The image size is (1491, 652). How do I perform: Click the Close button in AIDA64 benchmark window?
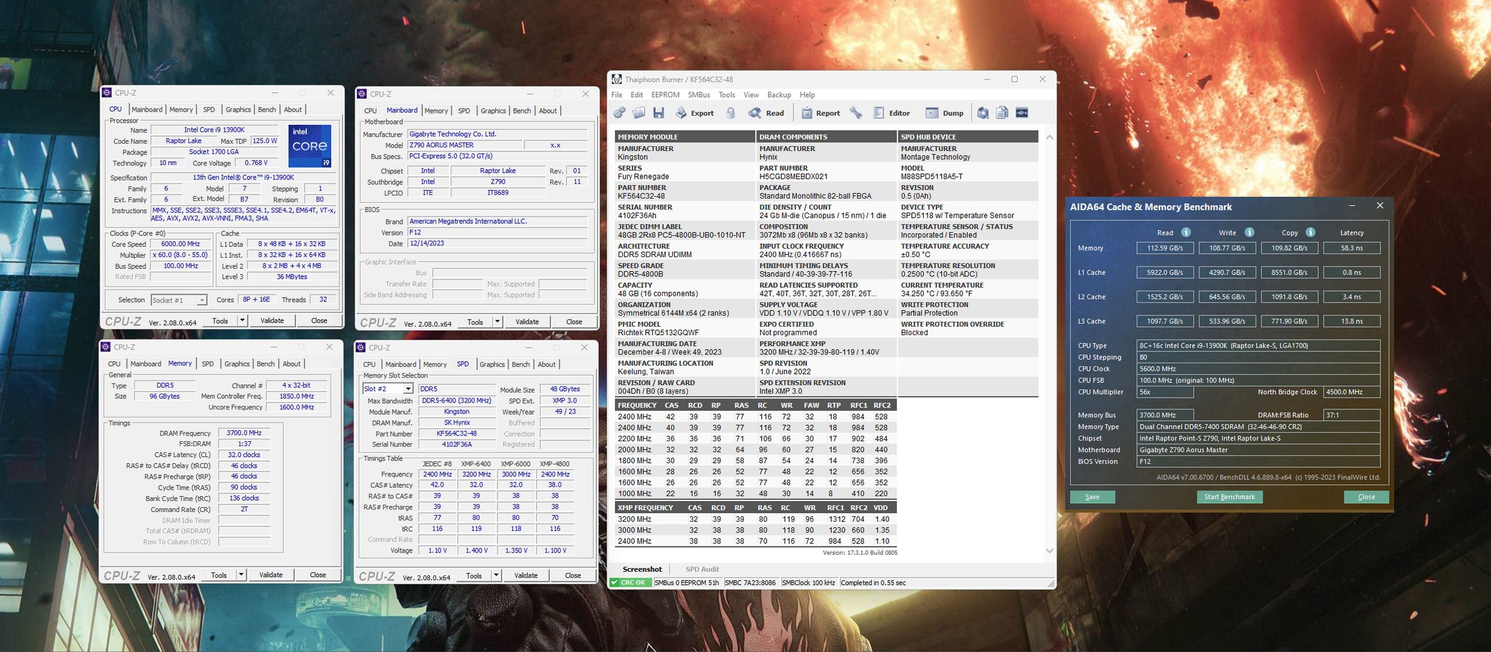pyautogui.click(x=1367, y=497)
